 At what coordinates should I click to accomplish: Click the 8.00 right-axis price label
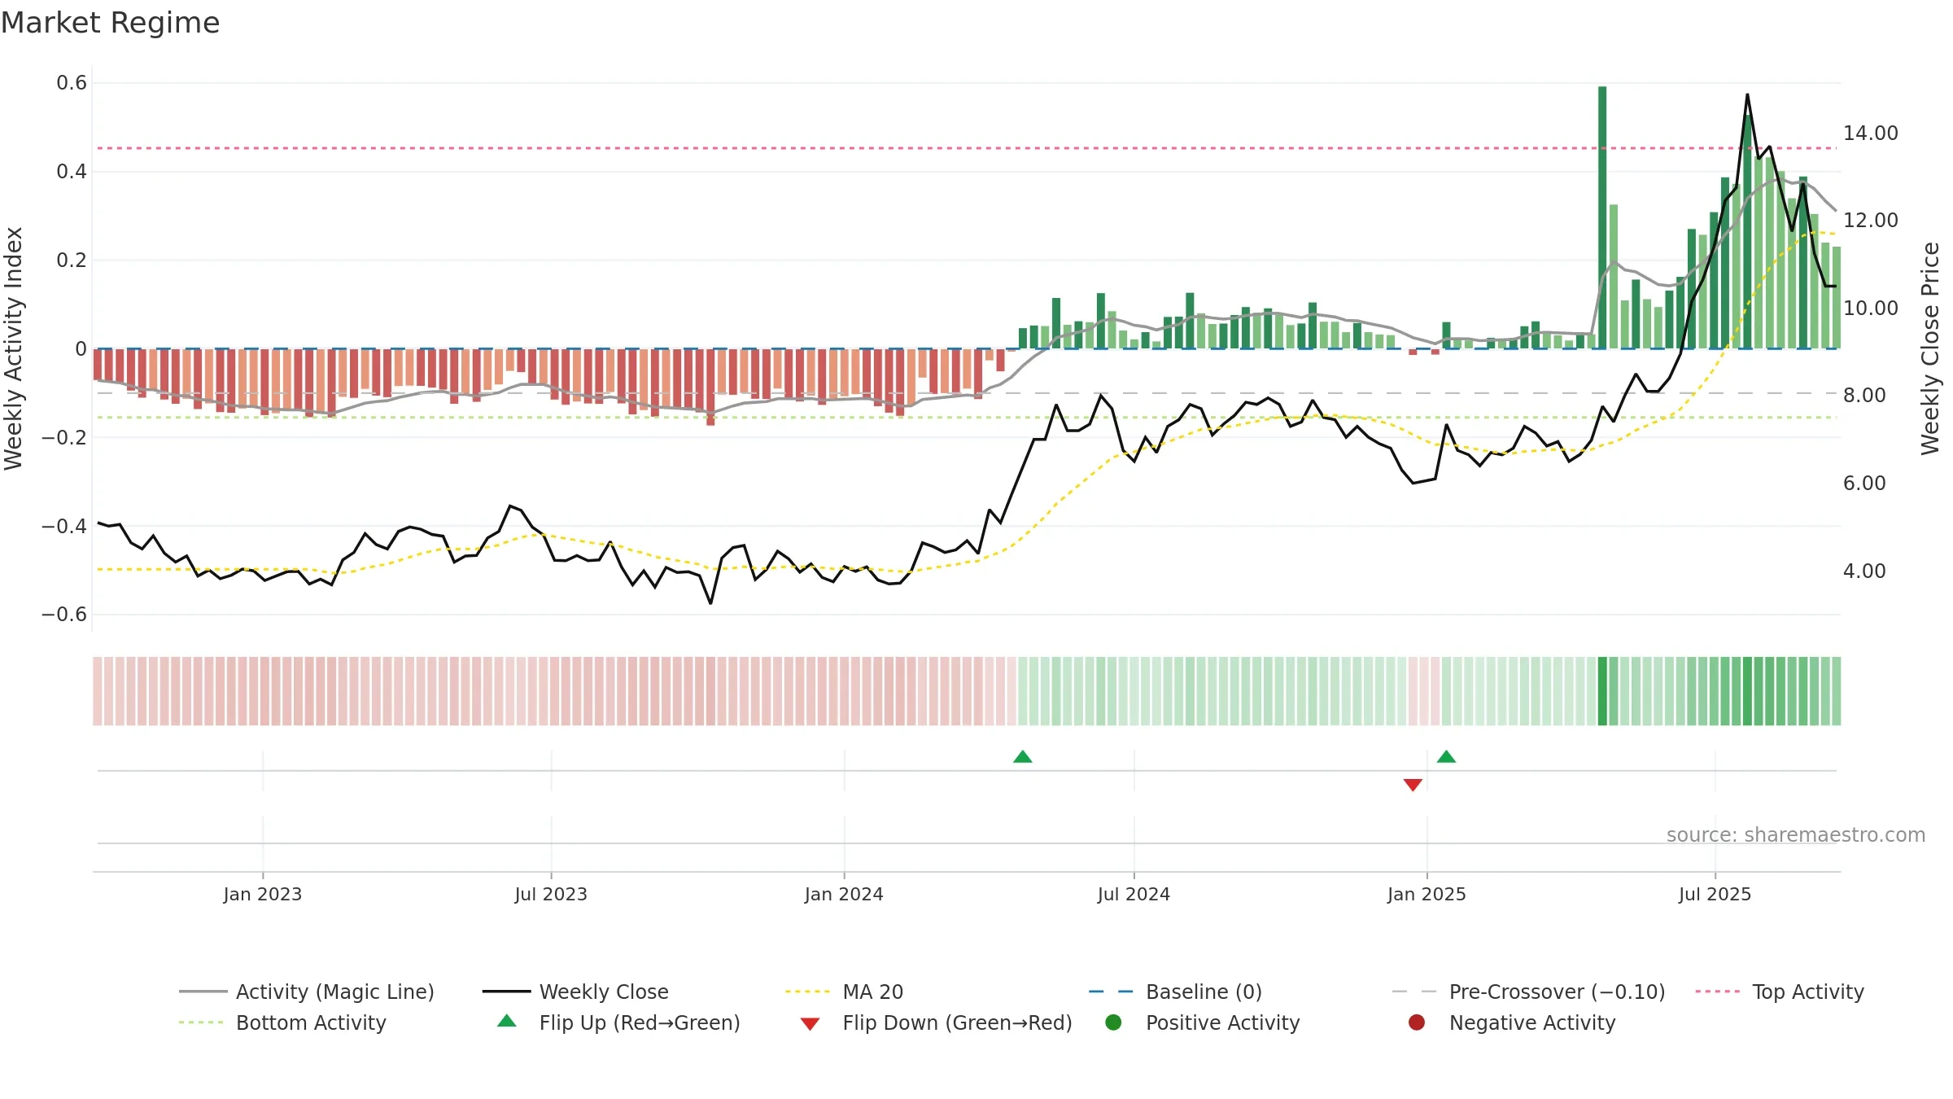click(1864, 395)
